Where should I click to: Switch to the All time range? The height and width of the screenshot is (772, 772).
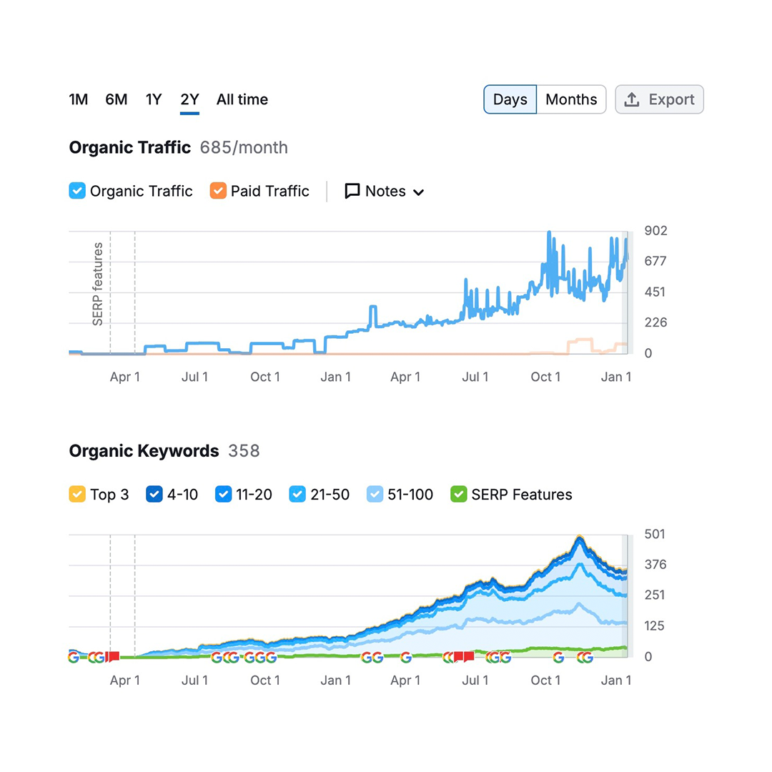[x=242, y=100]
